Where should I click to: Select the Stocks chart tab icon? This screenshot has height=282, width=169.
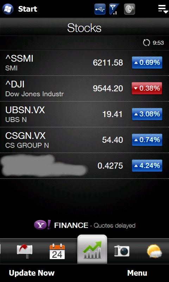tap(92, 249)
